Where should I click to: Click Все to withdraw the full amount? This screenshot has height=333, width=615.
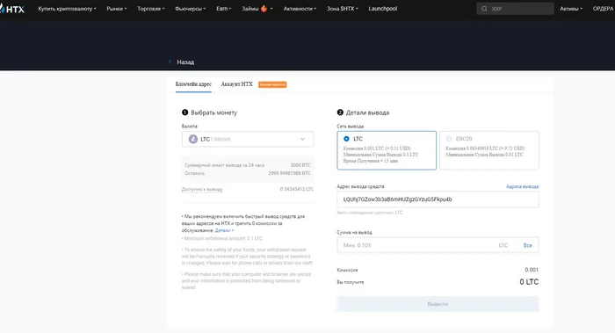(527, 245)
